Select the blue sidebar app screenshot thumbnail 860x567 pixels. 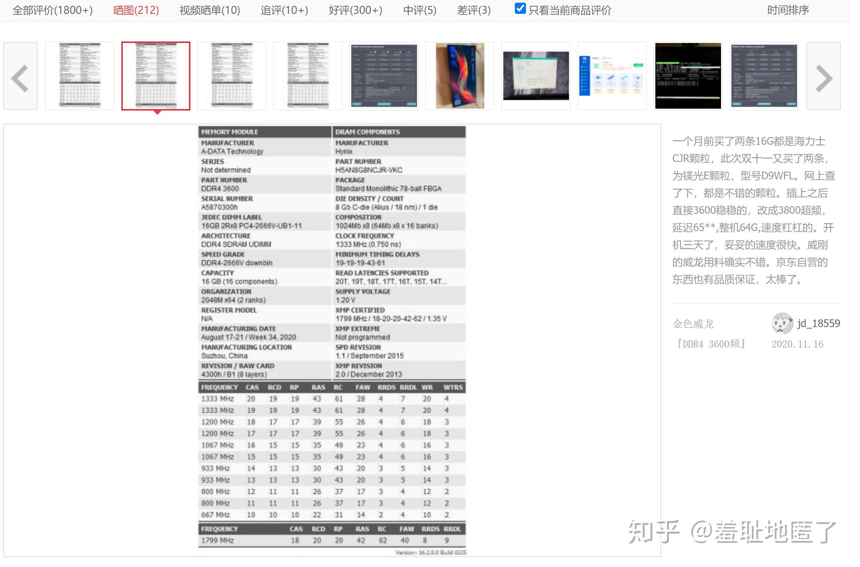(x=612, y=76)
